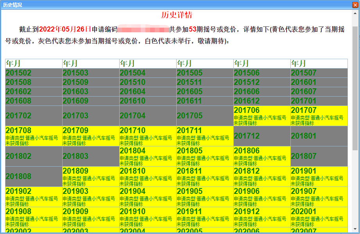Select the gray 201502 cell
The width and height of the screenshot is (360, 234).
34,73
